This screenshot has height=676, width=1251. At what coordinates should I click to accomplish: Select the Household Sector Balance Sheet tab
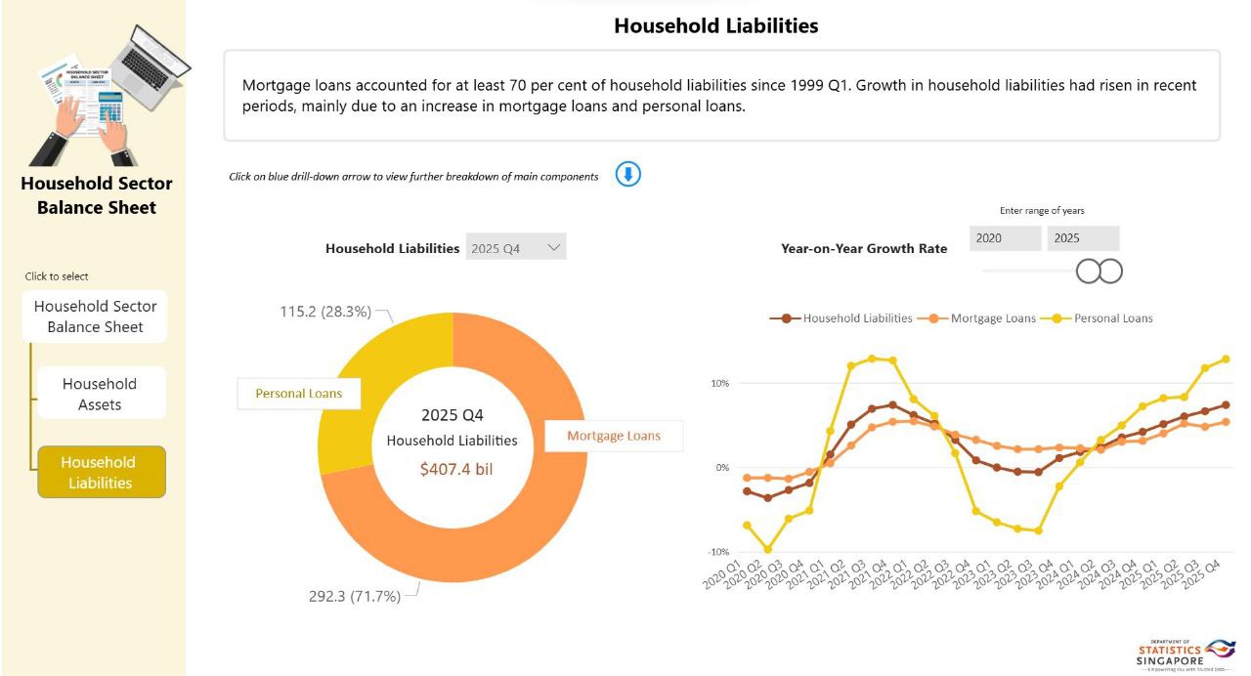point(95,317)
